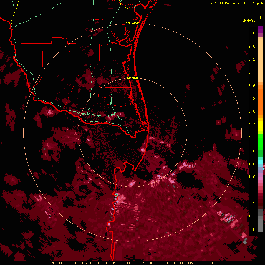Screen dimensions: 265x265
Task: Click the 1.8 scale value
Action: click(252, 164)
